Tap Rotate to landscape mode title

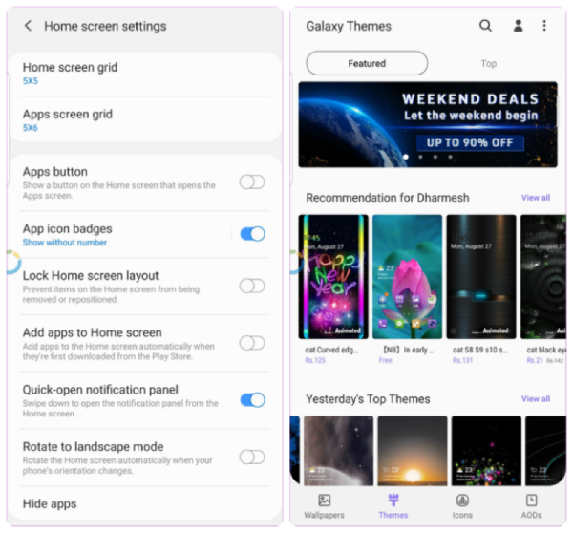[x=94, y=446]
